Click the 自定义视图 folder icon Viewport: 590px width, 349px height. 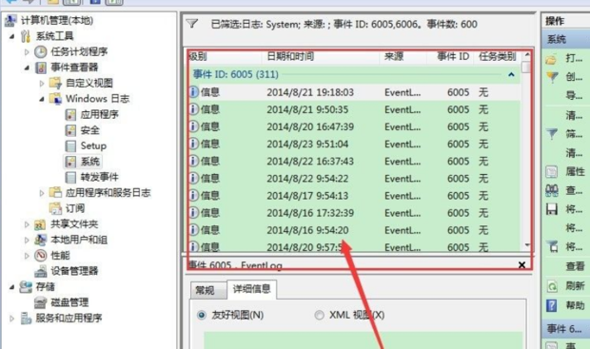[56, 83]
